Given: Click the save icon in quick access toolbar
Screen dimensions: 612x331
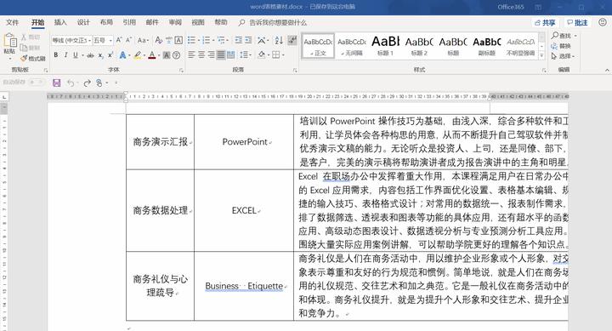Looking at the screenshot, I should (57, 83).
